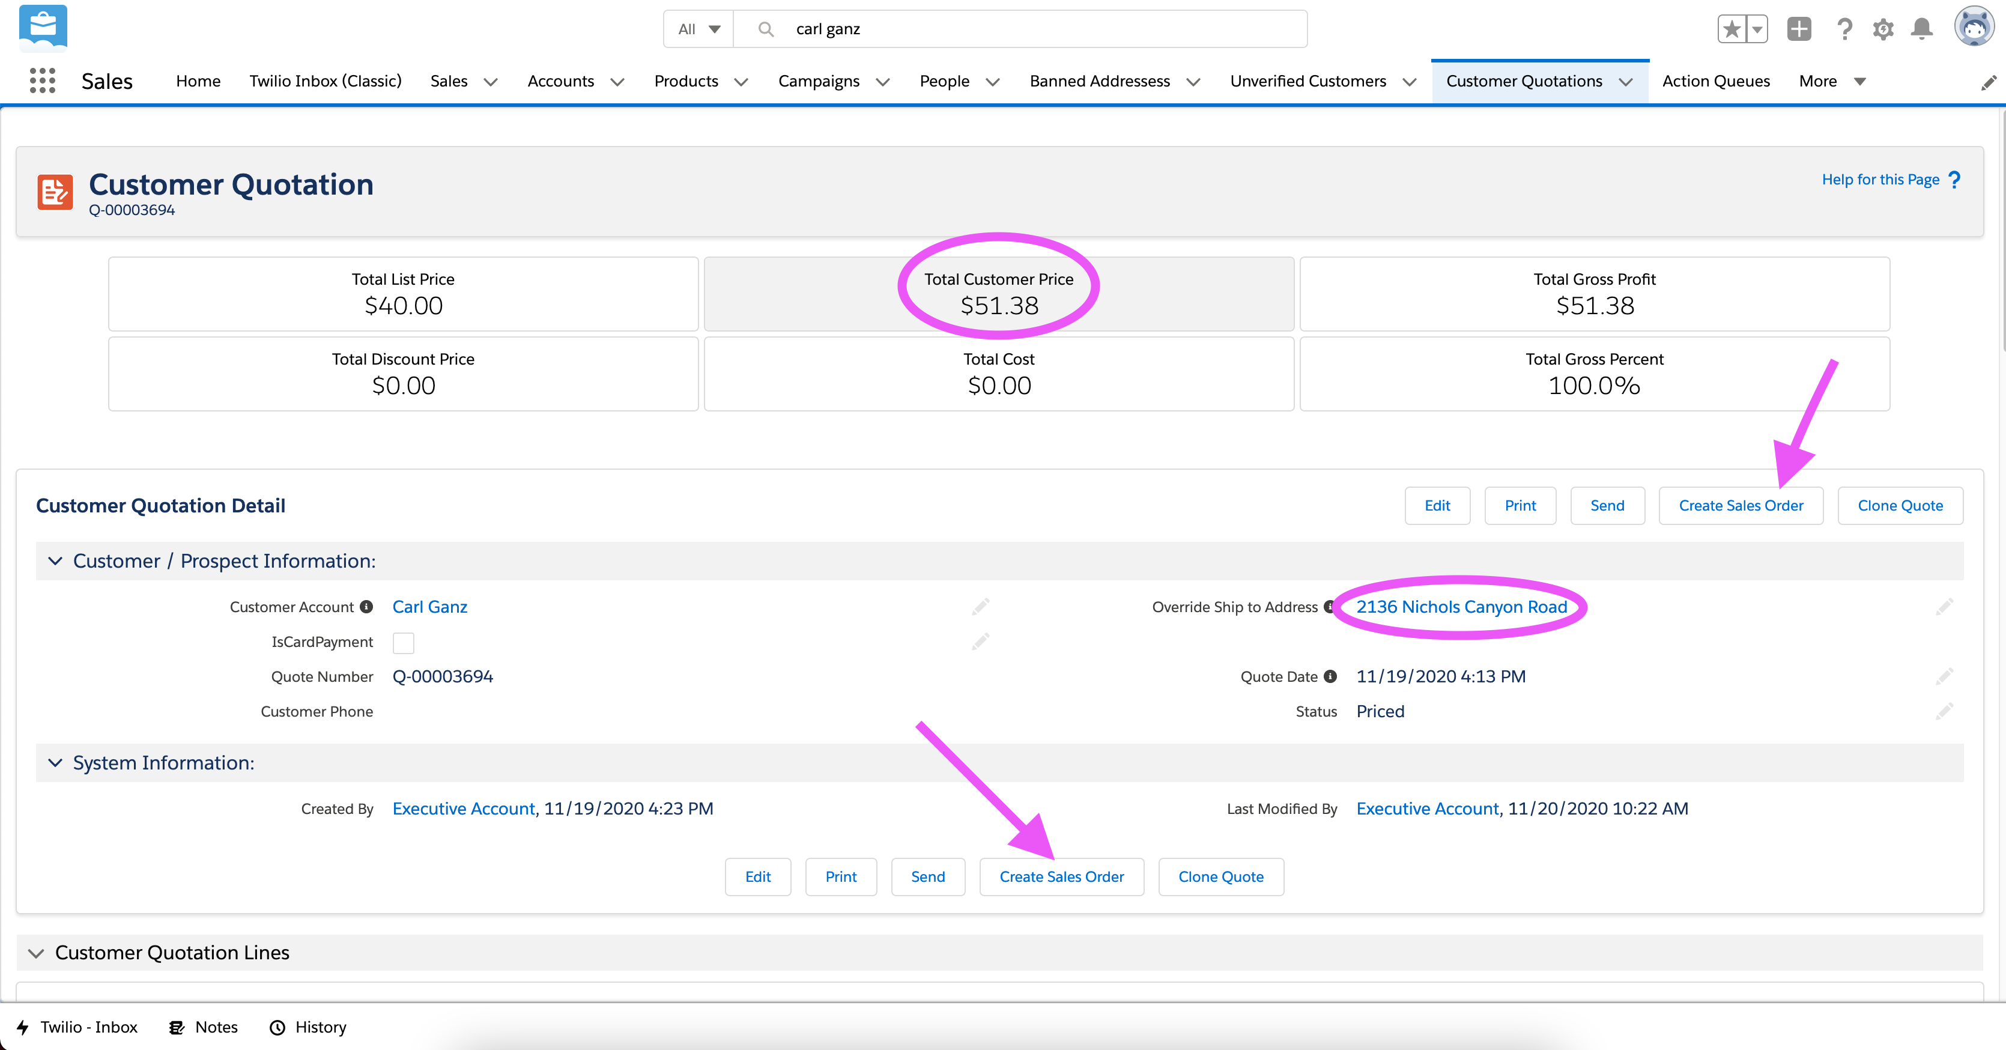Open the Carl Ganz account link
Screen dimensions: 2006x1050
pos(430,607)
